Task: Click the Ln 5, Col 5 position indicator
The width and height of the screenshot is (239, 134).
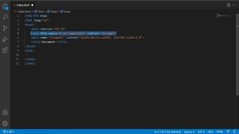Action: [168, 132]
